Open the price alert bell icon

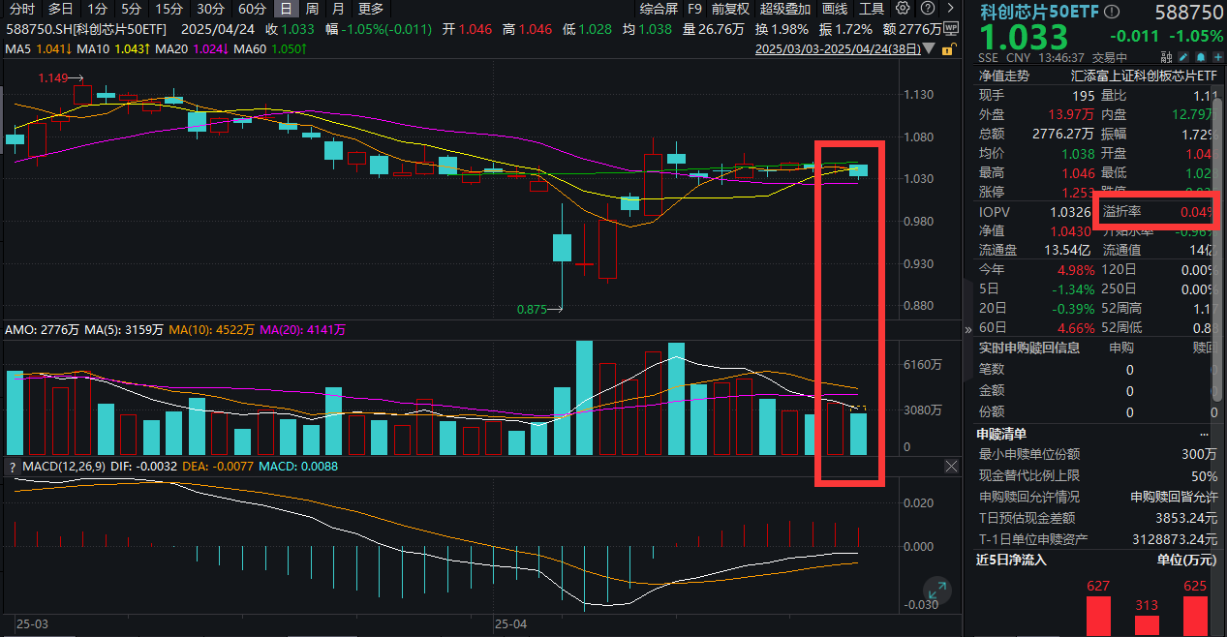click(x=1199, y=57)
